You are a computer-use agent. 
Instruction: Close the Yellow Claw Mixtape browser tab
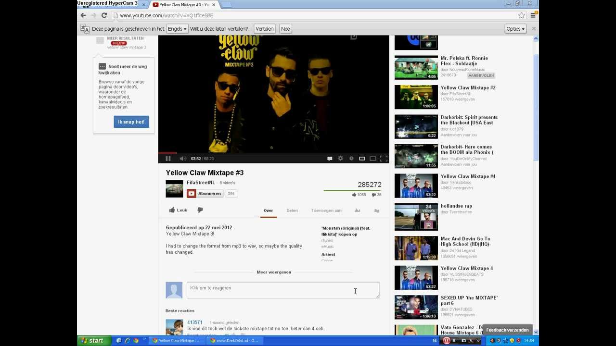[x=214, y=5]
